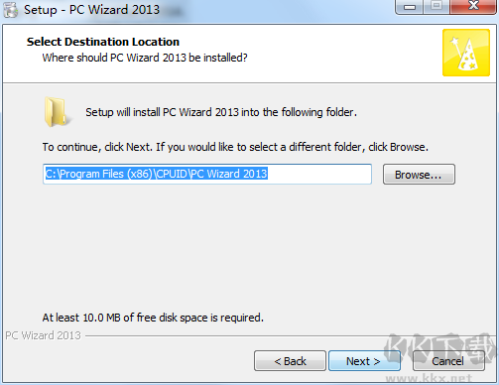This screenshot has height=385, width=499.
Task: Click the yellow wizard hat logo
Action: coord(466,53)
